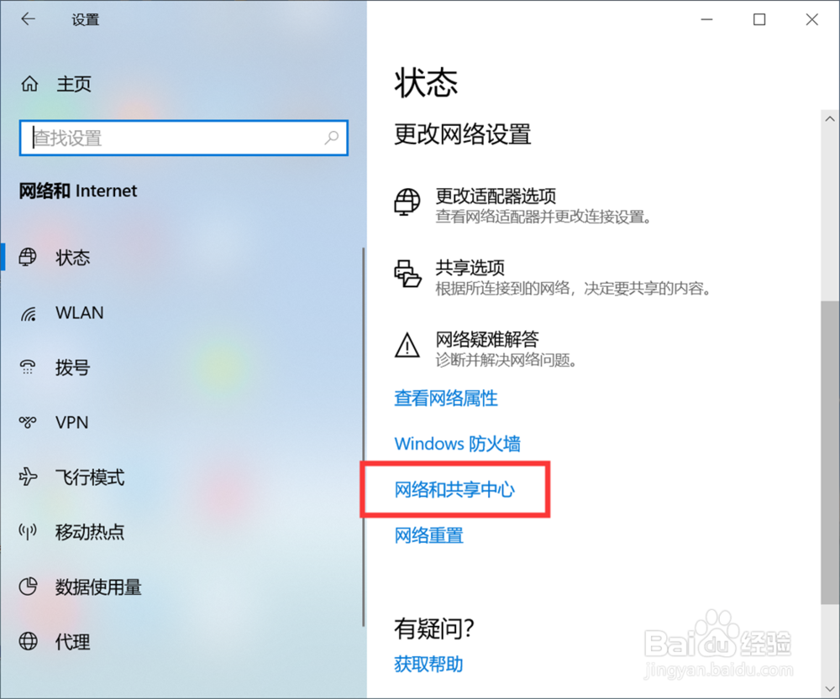Viewport: 840px width, 699px height.
Task: Run 网络疑难解答 troubleshooter
Action: point(487,339)
